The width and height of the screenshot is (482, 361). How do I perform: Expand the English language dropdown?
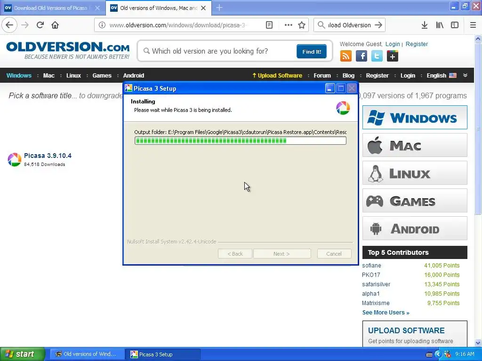pyautogui.click(x=442, y=76)
